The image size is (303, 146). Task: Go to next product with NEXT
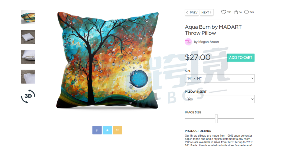(x=206, y=12)
